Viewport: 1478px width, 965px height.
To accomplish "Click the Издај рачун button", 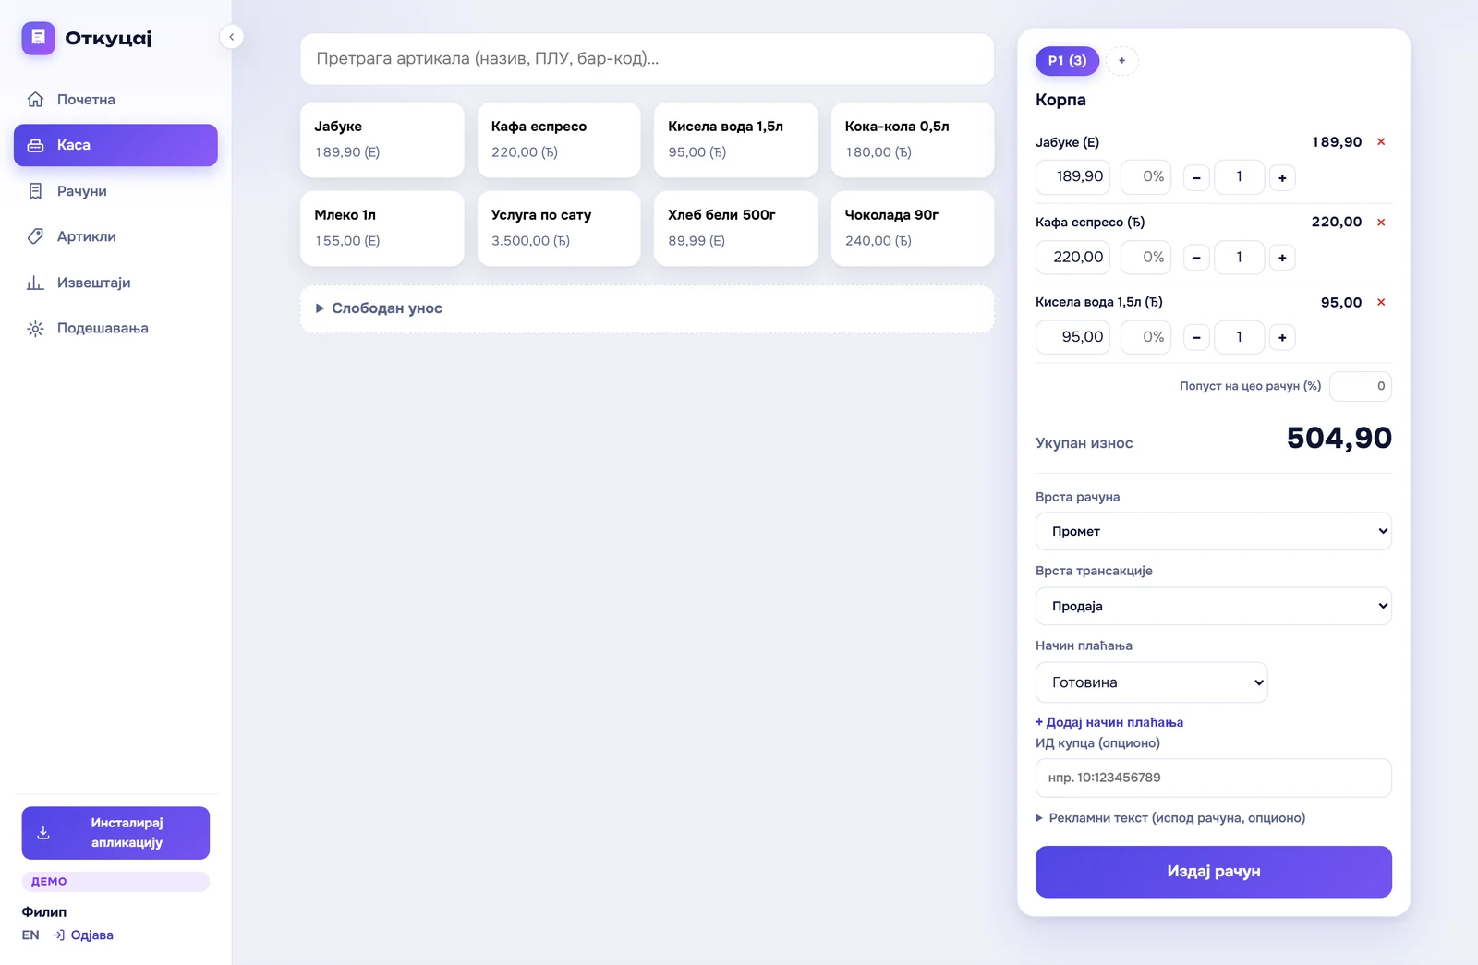I will 1213,872.
